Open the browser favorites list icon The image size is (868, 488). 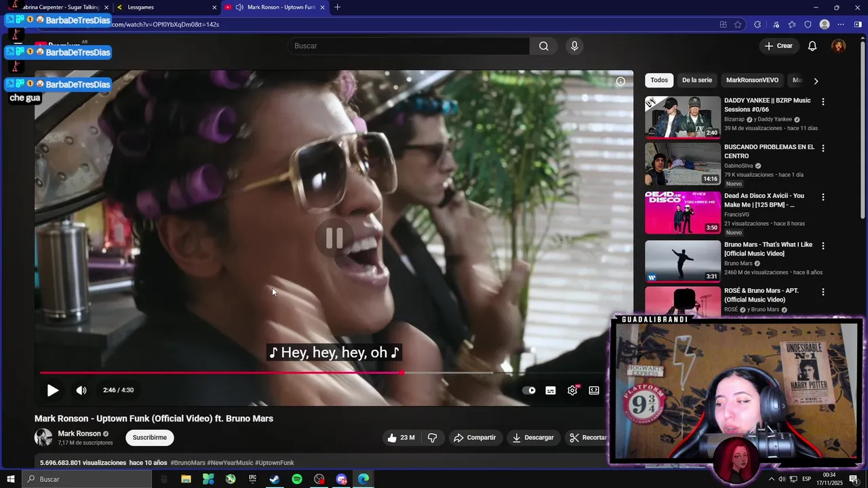[792, 24]
